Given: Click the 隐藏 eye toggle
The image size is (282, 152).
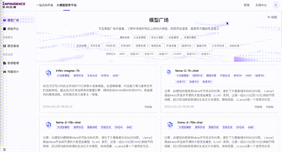Looking at the screenshot, I should pyautogui.click(x=272, y=17).
